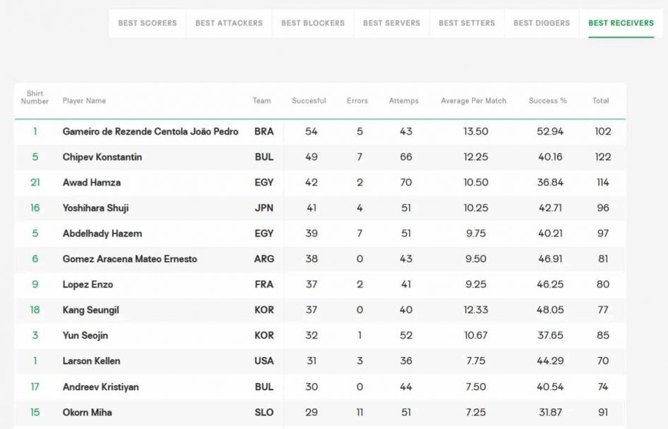This screenshot has width=668, height=429.
Task: Switch to Best Attackers tab
Action: coord(229,23)
